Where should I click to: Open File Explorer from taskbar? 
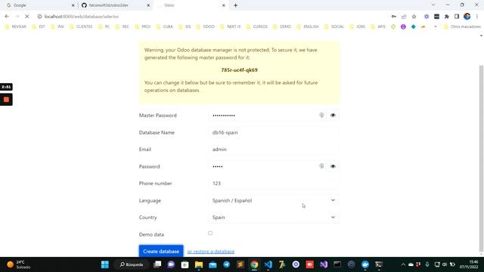[199, 264]
